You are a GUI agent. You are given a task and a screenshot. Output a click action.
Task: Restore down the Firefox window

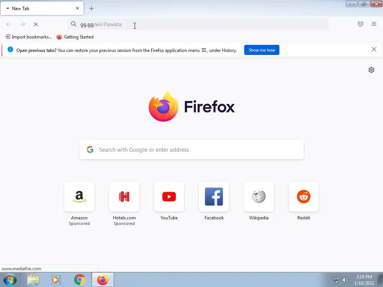[364, 4]
